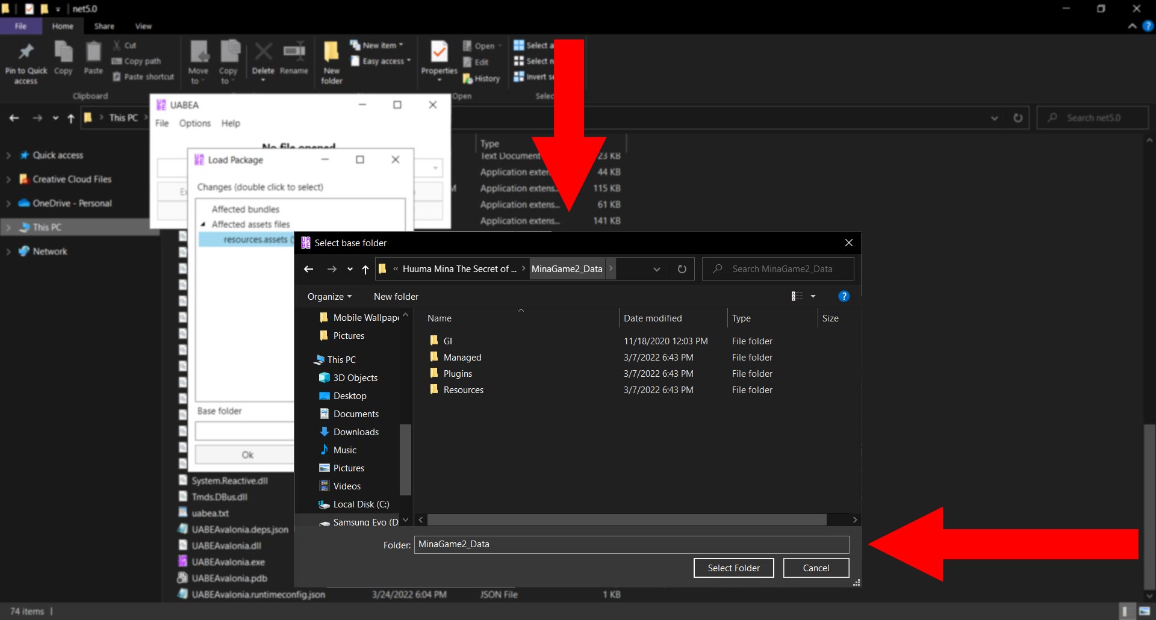Collapse Affected assets files tree node
The height and width of the screenshot is (620, 1156).
click(x=203, y=224)
